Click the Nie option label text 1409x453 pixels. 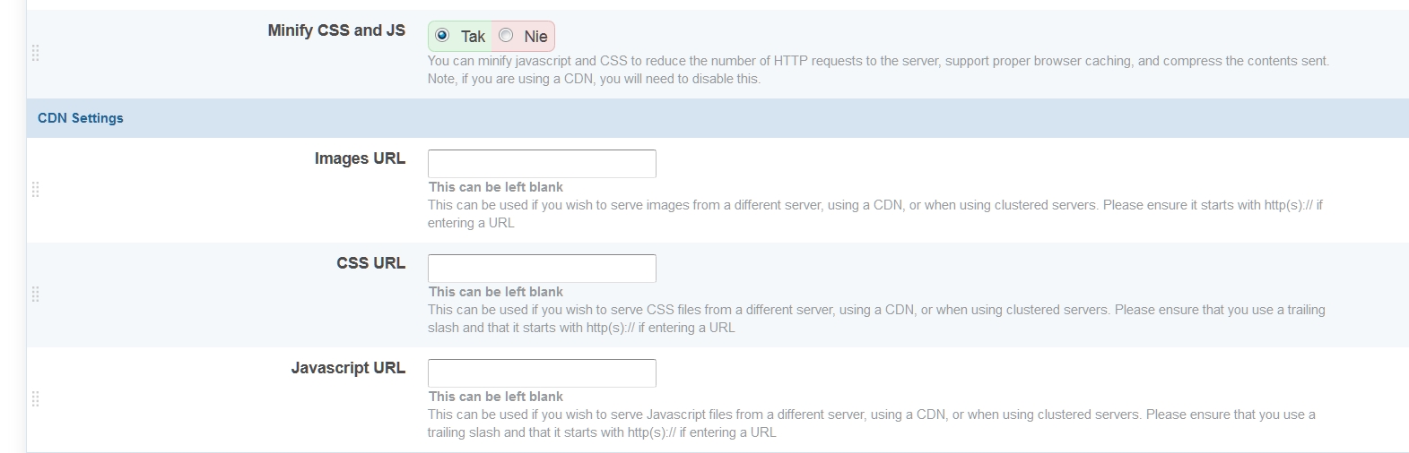point(535,37)
